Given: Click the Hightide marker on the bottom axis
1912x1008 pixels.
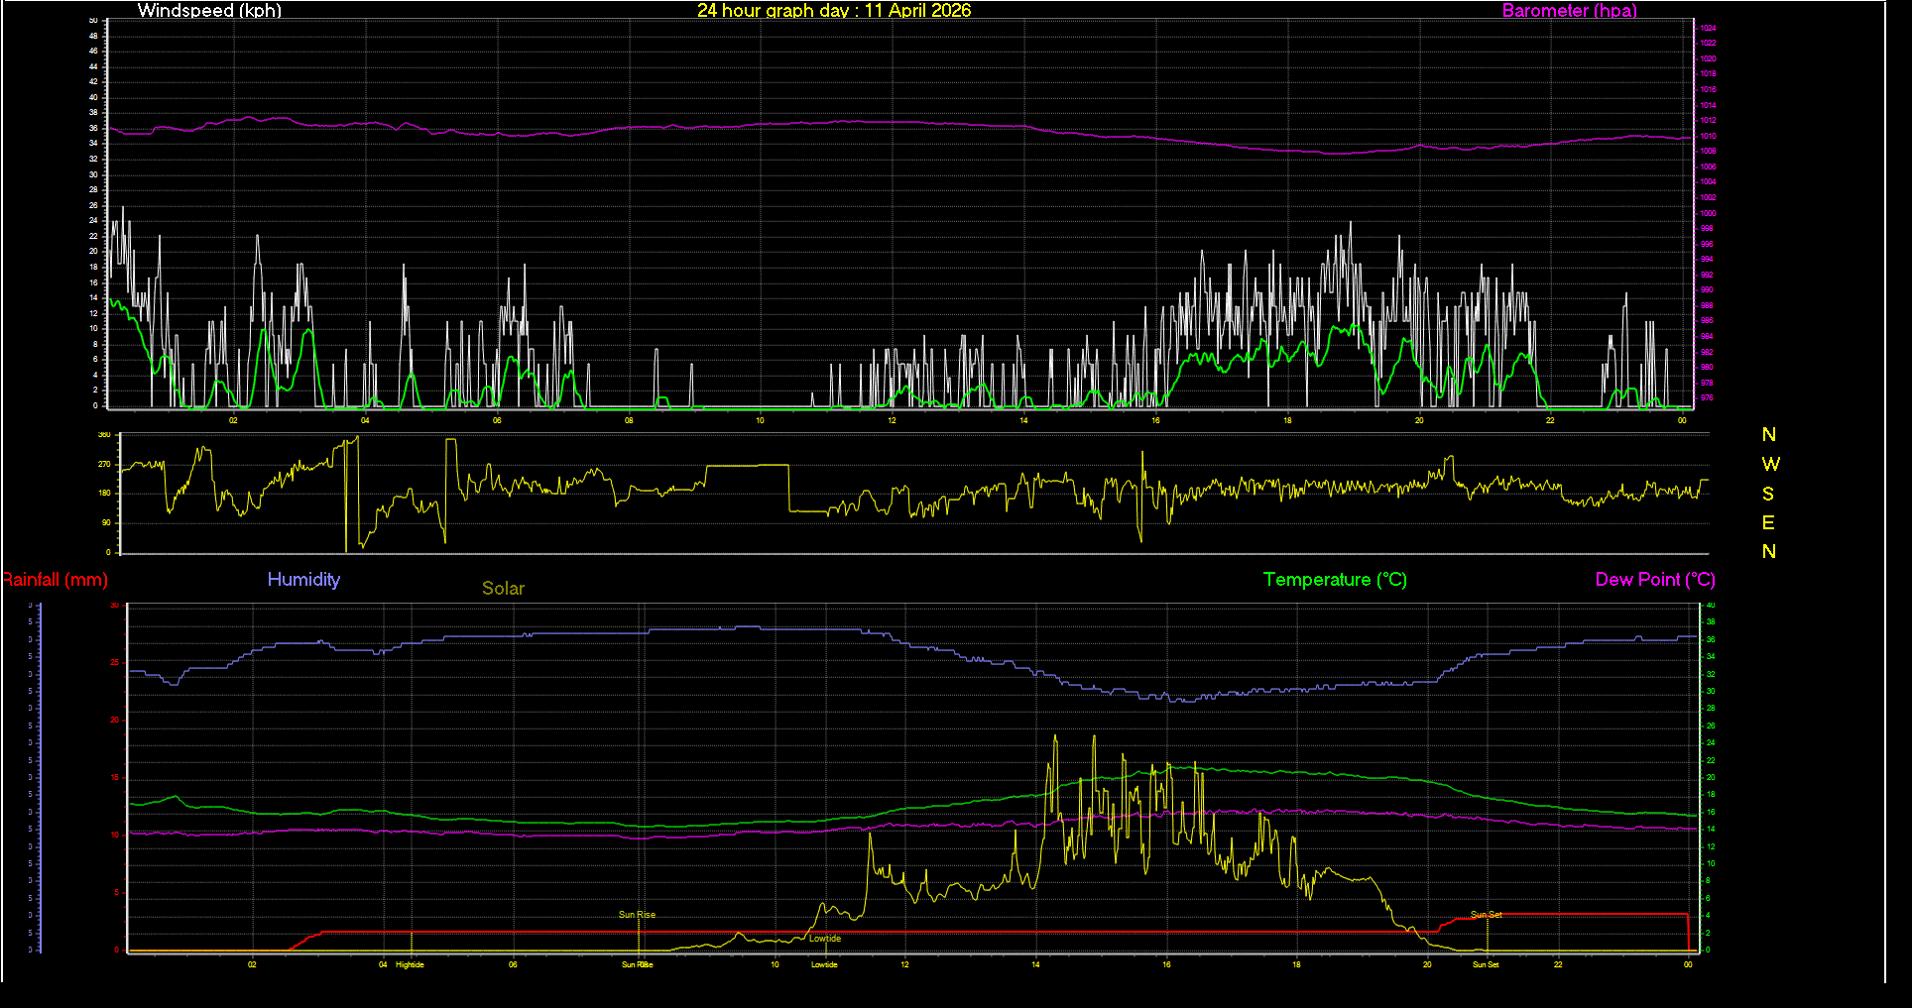Looking at the screenshot, I should 410,964.
